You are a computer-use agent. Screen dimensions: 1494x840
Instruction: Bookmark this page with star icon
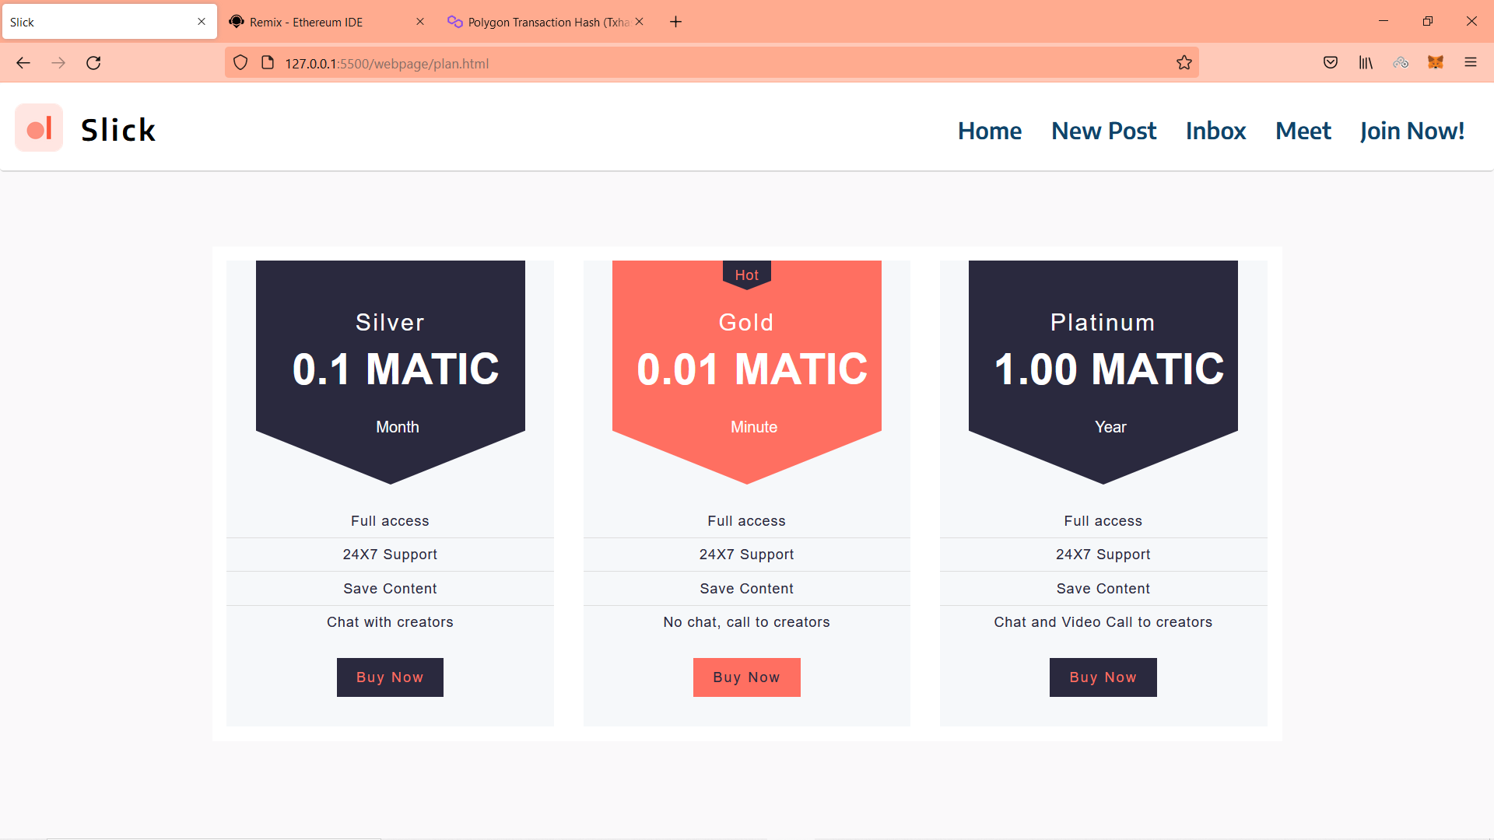tap(1184, 63)
